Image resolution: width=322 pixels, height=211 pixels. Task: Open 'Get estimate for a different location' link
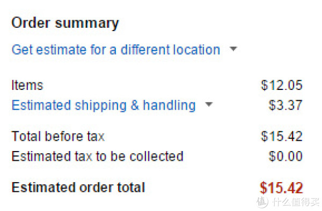tap(116, 50)
